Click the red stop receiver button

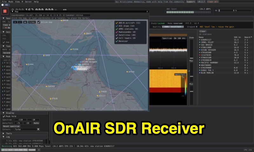(5, 11)
